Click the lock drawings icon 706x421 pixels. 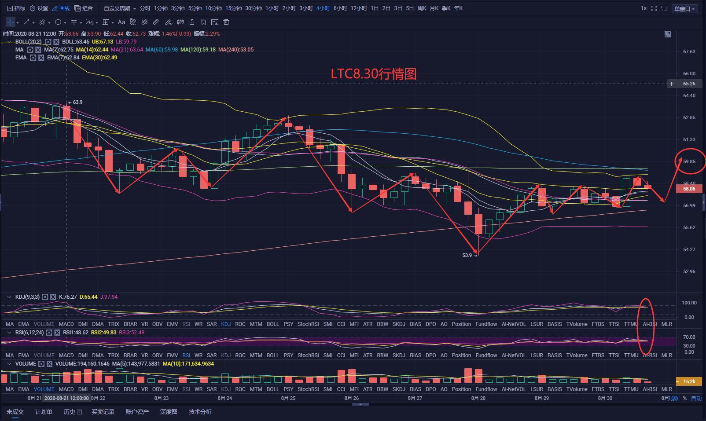(x=192, y=22)
